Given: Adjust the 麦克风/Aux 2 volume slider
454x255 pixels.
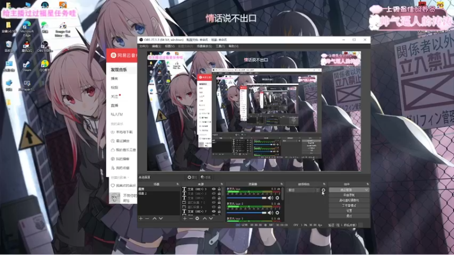Looking at the screenshot, I should pyautogui.click(x=247, y=213).
